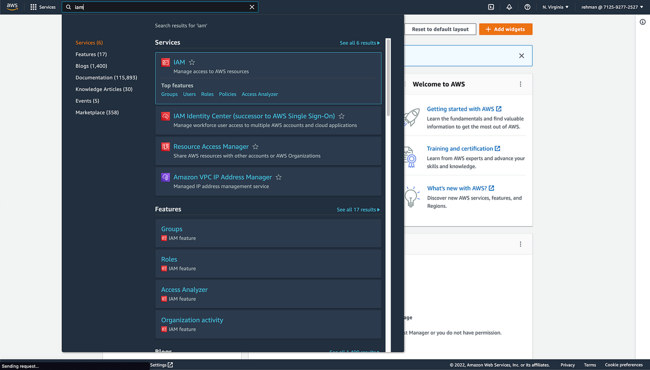The image size is (650, 370).
Task: Open the Users link under IAM top features
Action: (190, 94)
